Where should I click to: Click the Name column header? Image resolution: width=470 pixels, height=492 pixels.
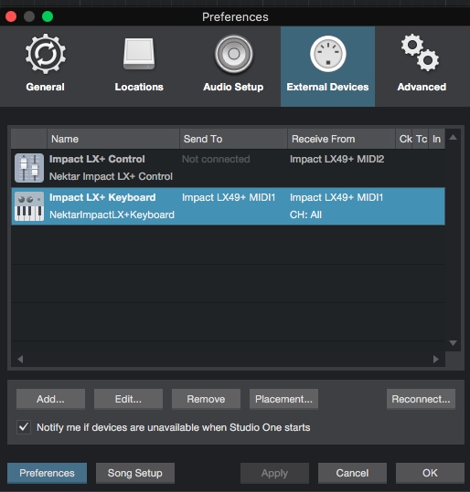tap(113, 139)
